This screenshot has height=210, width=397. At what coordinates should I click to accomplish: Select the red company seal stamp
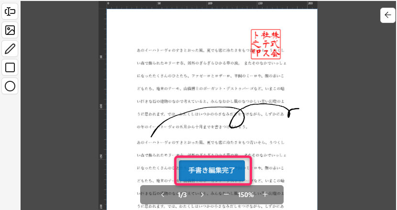[266, 44]
